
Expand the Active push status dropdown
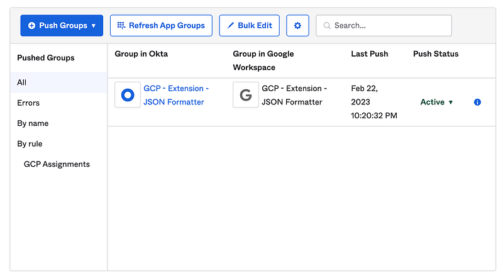tap(436, 102)
